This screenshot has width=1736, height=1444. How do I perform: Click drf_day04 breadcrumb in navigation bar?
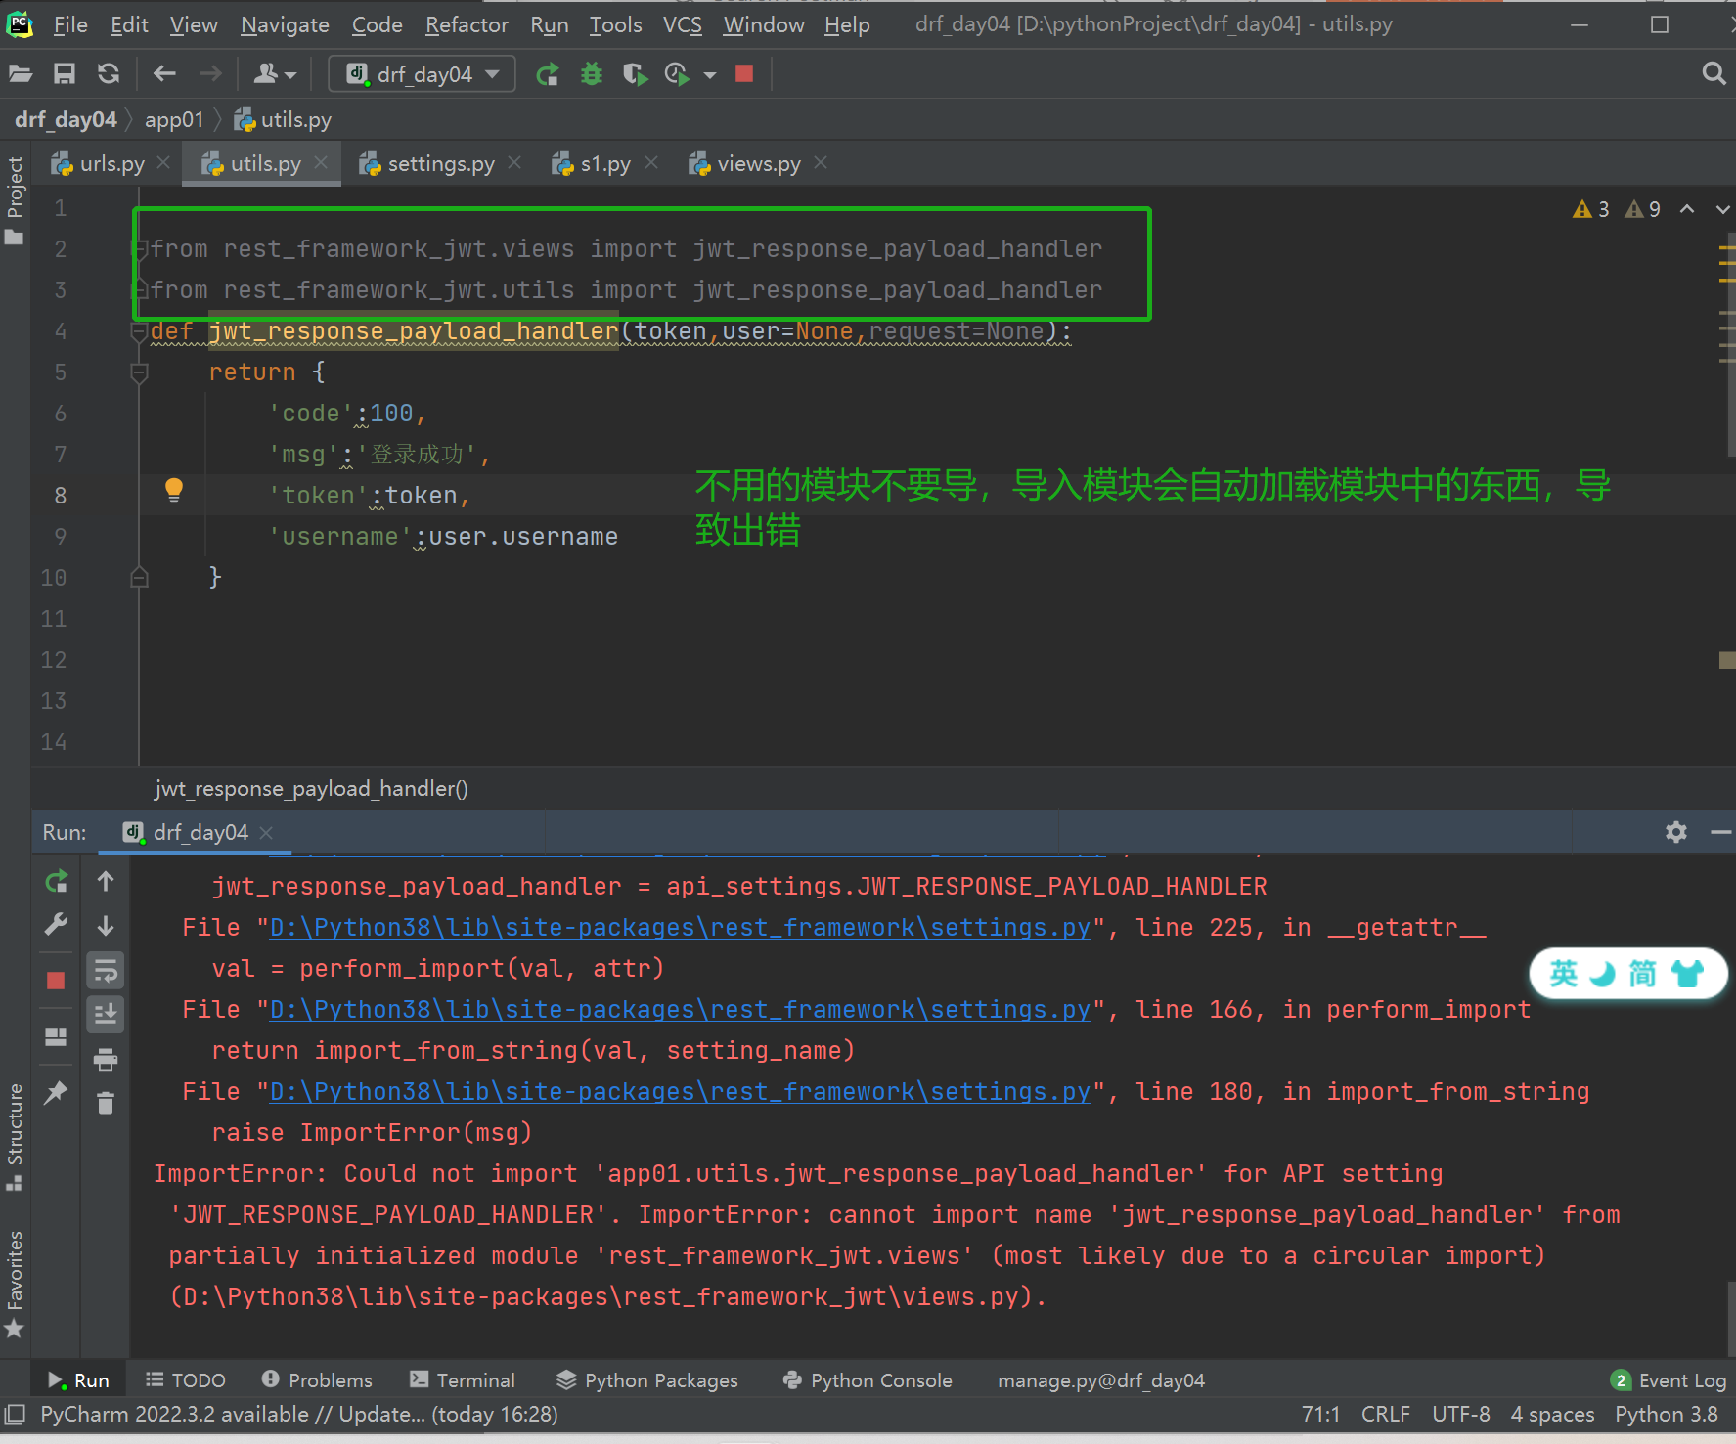66,119
